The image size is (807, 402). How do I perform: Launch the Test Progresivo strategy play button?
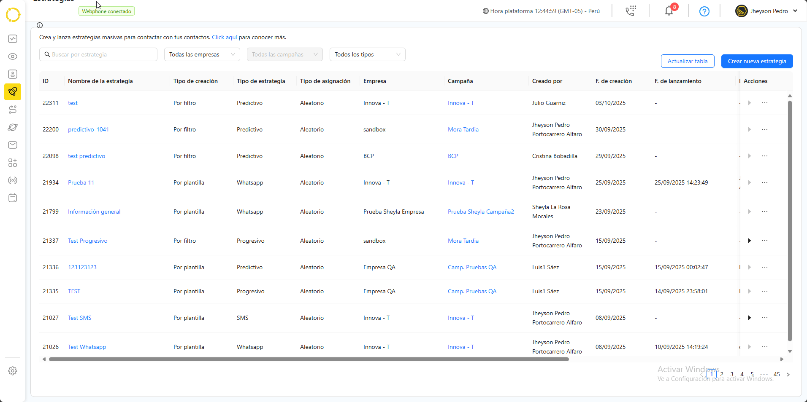[749, 241]
